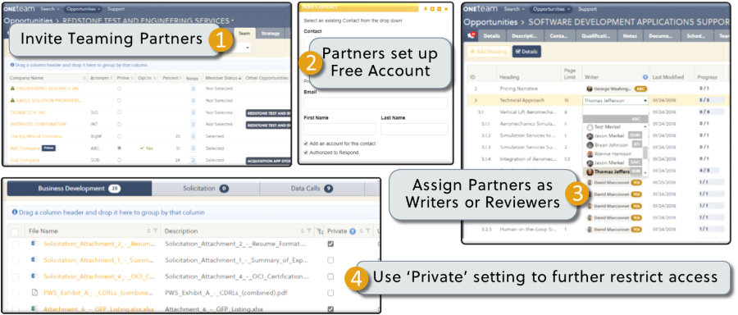The image size is (738, 315).
Task: Open notes icon for The Big Missile Company
Action: click(x=193, y=136)
